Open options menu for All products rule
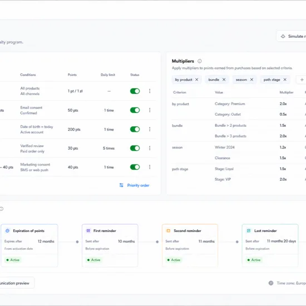The image size is (306, 306). click(150, 91)
